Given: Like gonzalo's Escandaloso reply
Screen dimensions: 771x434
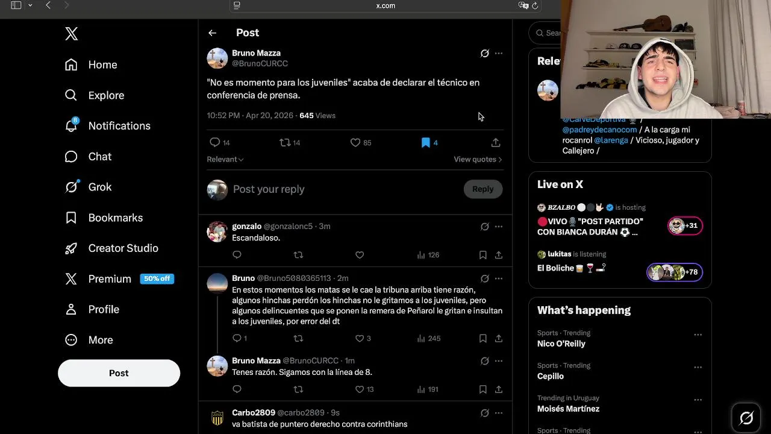Looking at the screenshot, I should 360,255.
